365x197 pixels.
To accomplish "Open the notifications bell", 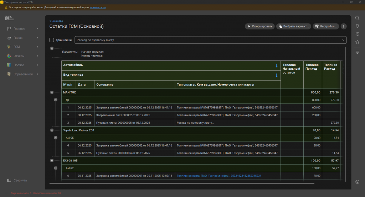I will 357,26.
